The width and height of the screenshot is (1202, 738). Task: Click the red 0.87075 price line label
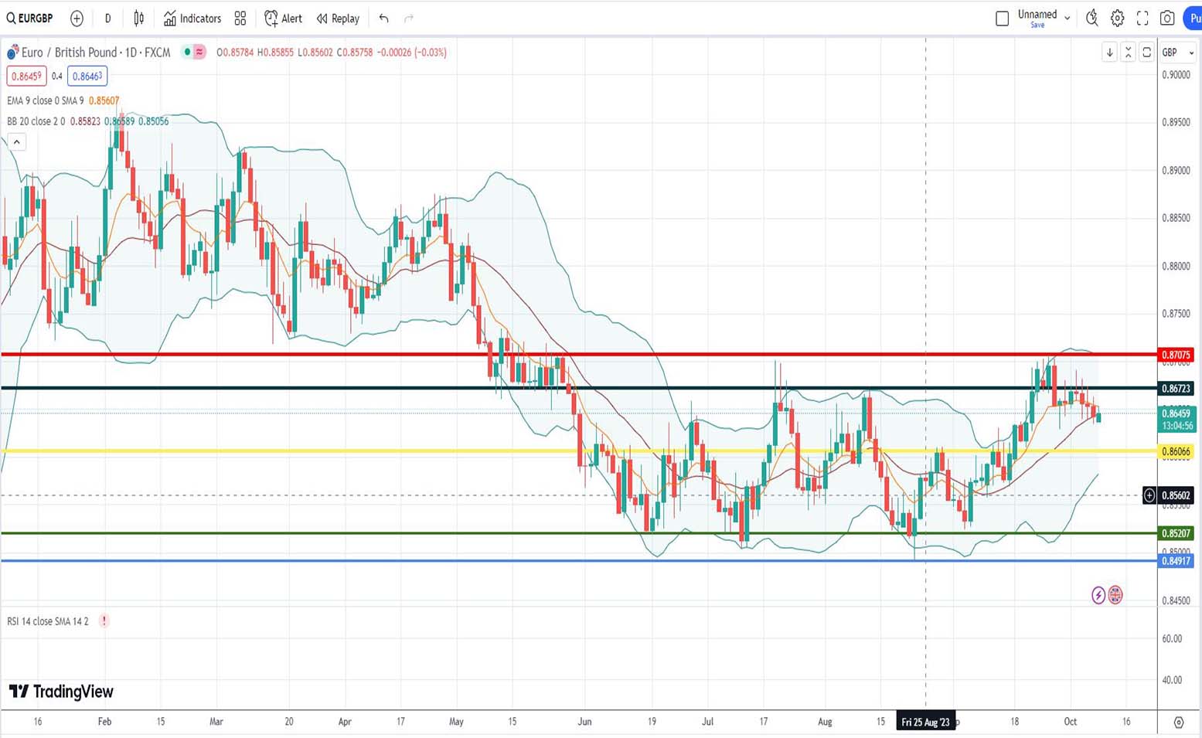pyautogui.click(x=1175, y=355)
